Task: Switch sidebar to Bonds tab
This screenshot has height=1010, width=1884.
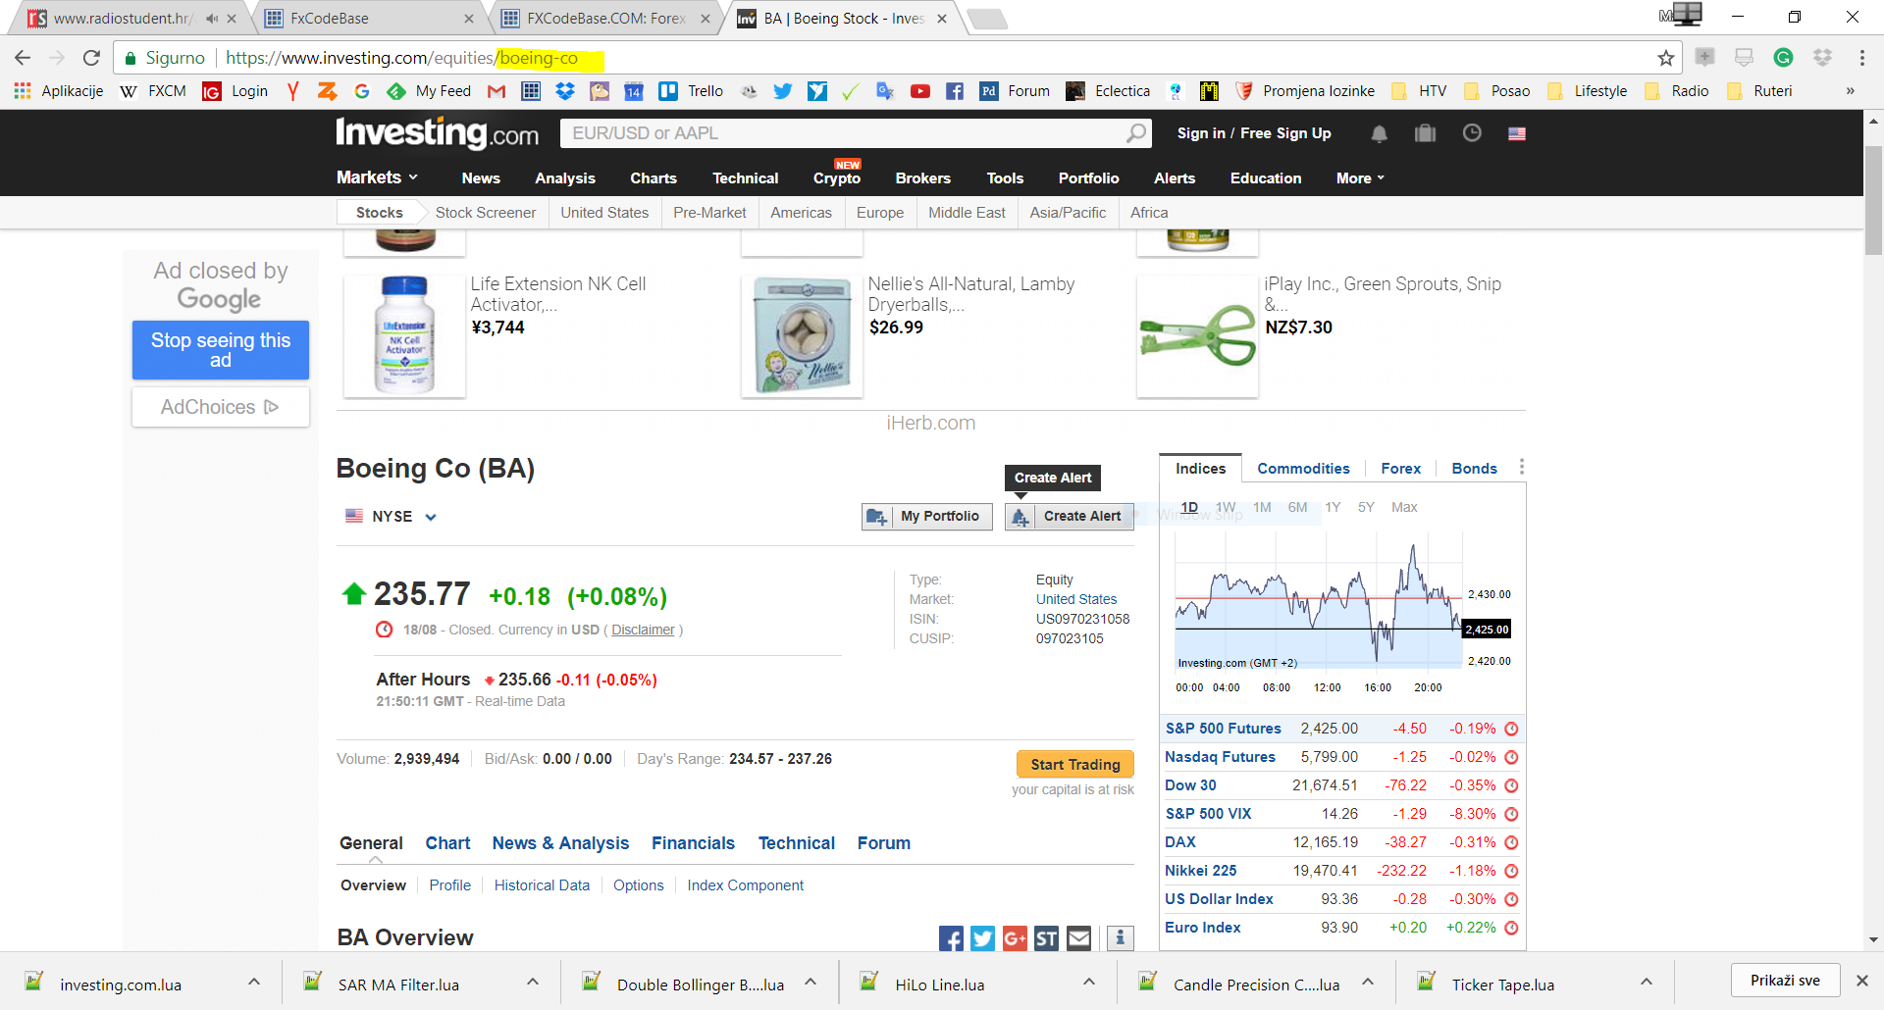Action: pyautogui.click(x=1474, y=469)
